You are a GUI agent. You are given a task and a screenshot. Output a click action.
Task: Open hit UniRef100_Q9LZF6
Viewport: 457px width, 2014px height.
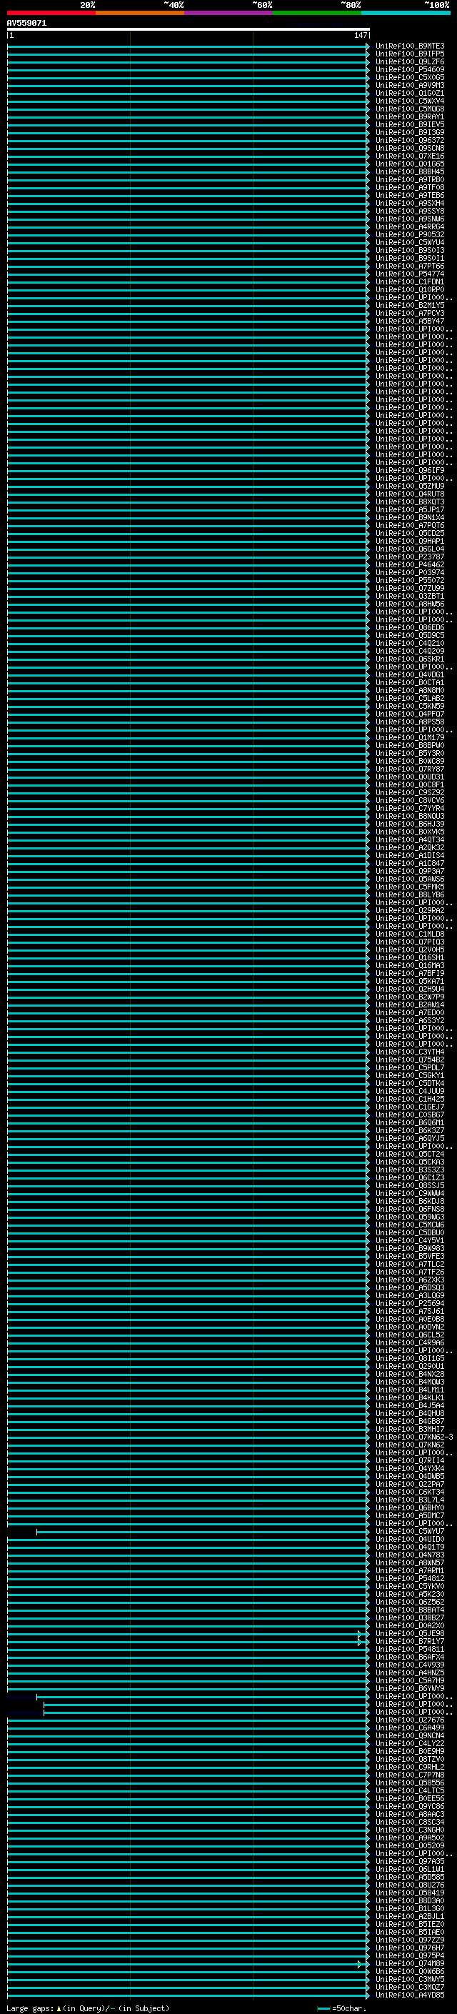(x=410, y=61)
